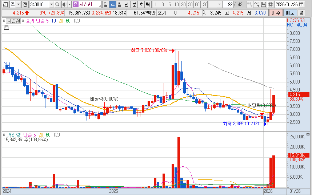The width and height of the screenshot is (312, 195).
Task: Click the red 매수 buy button
Action: [x=276, y=13]
